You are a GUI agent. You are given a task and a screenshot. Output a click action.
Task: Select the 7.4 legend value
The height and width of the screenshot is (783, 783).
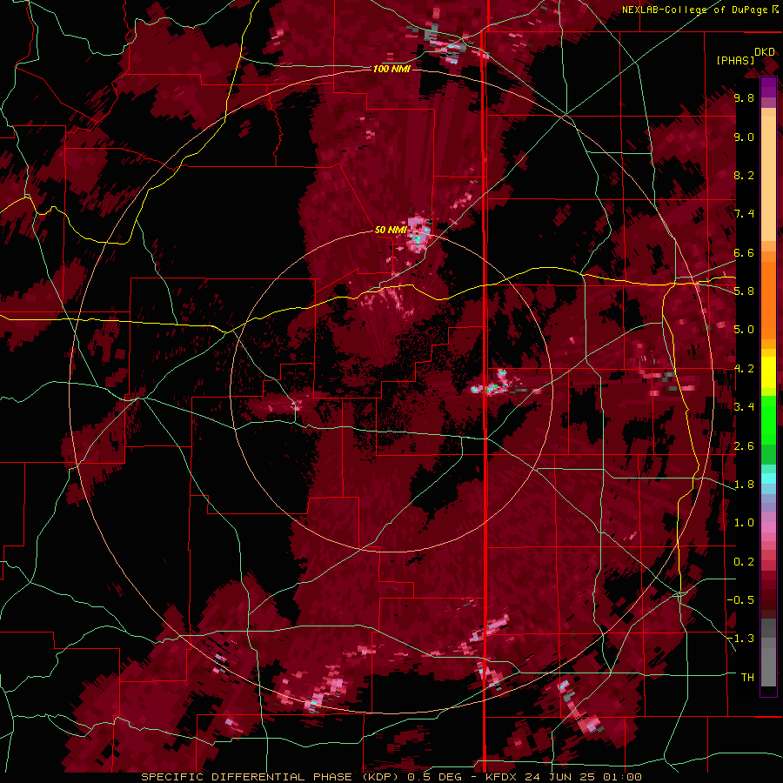pyautogui.click(x=744, y=214)
